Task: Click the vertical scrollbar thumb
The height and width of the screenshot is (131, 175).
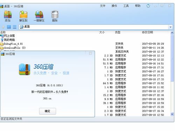Action: [x=172, y=58]
